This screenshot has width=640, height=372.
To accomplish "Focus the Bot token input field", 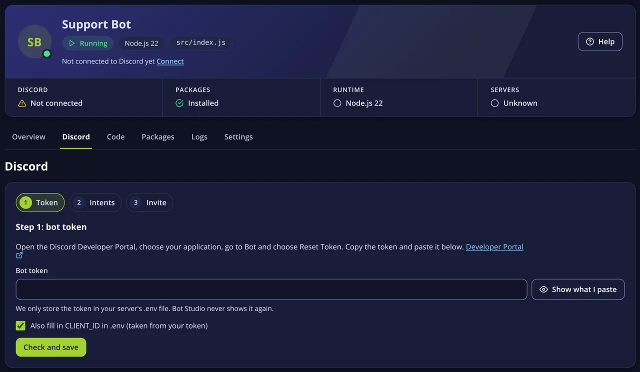I will (271, 289).
